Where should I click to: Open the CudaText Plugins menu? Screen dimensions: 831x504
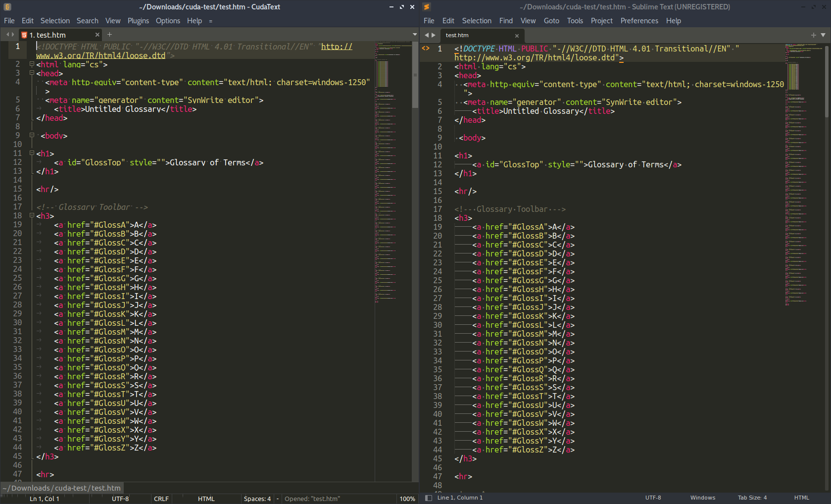[138, 21]
